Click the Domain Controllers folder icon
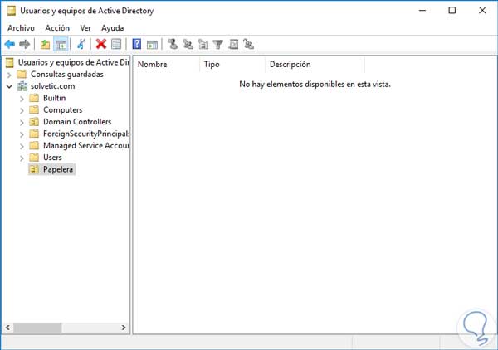Viewport: 498px width, 350px height. tap(34, 122)
